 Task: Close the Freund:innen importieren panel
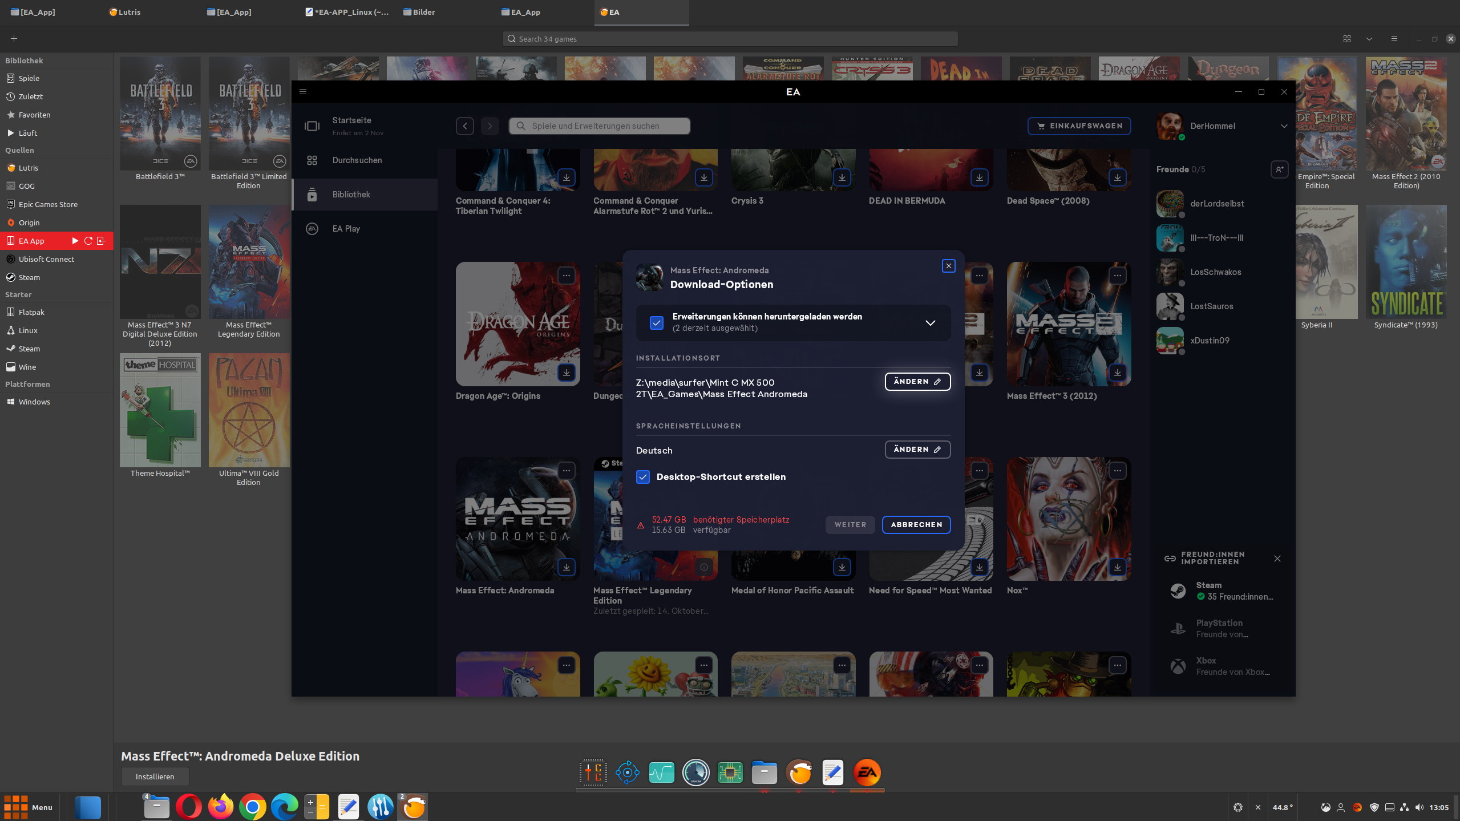1277,559
